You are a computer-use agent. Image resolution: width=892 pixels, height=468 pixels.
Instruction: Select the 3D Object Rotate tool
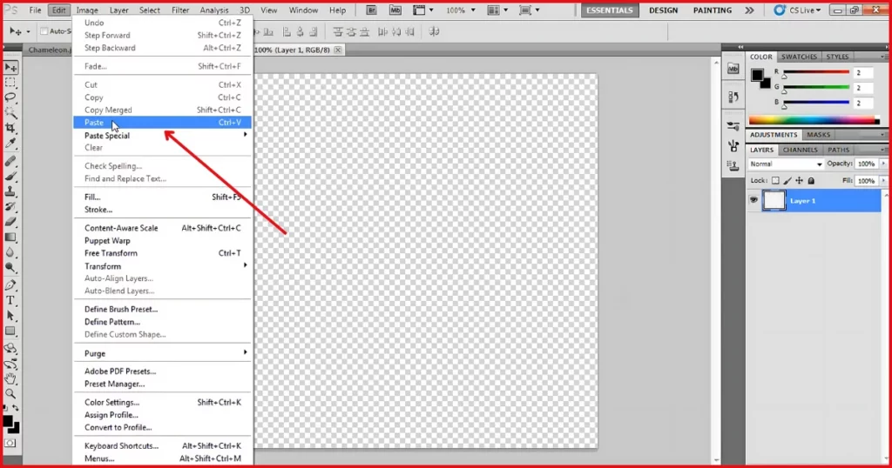10,349
